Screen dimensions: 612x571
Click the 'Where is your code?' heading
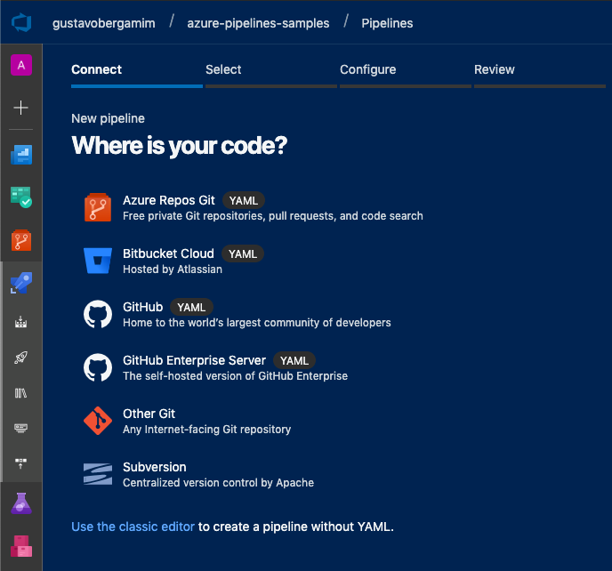[180, 146]
